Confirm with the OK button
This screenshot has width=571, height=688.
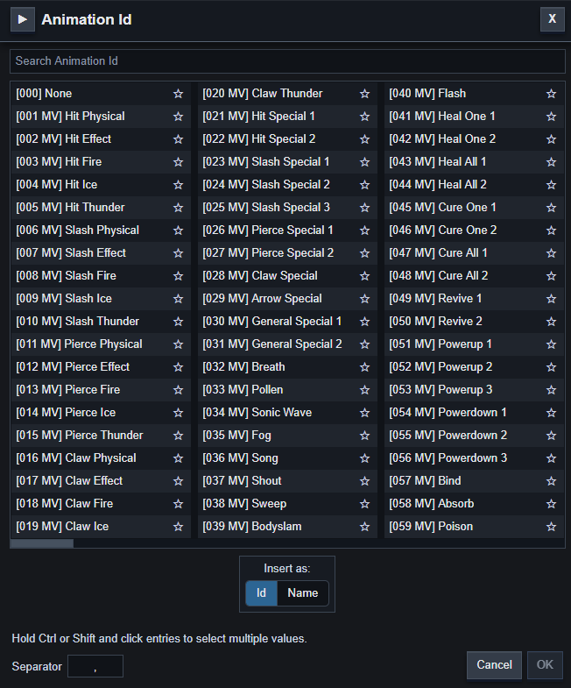pos(545,664)
